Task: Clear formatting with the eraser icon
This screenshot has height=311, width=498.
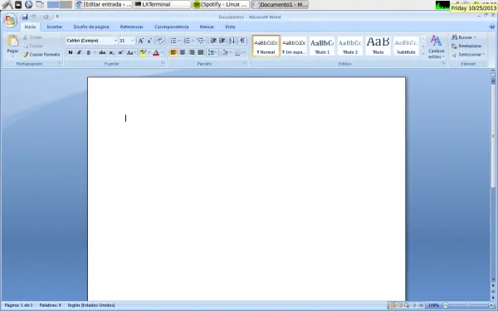Action: click(x=160, y=41)
